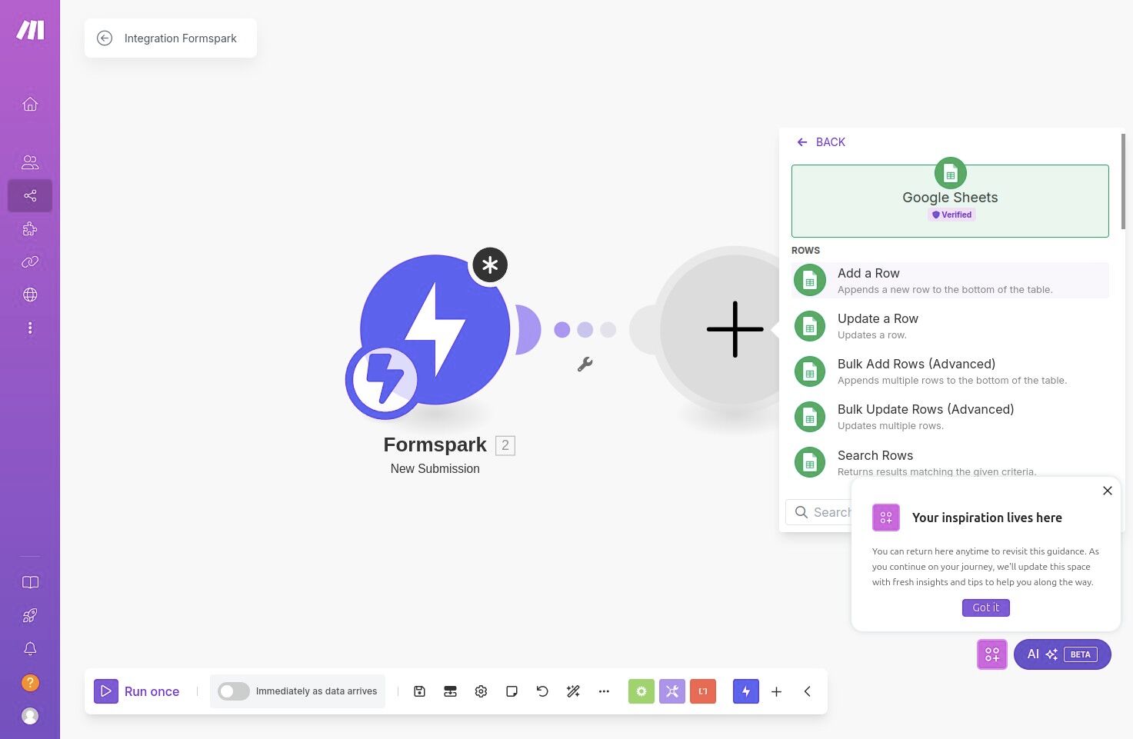The width and height of the screenshot is (1133, 739).
Task: Click the rocket icon in the sidebar
Action: point(30,615)
